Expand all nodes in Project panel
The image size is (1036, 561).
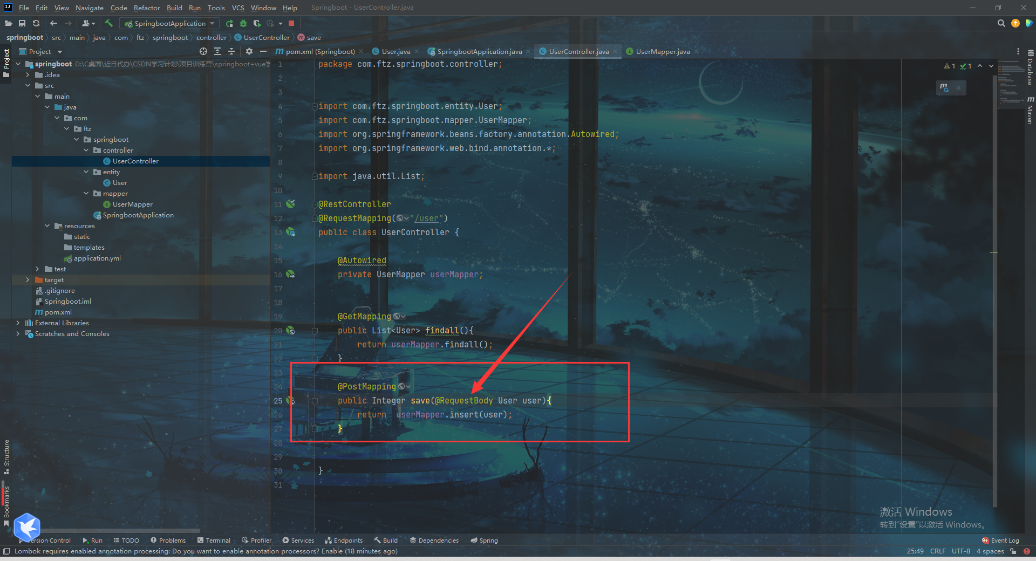(x=217, y=51)
